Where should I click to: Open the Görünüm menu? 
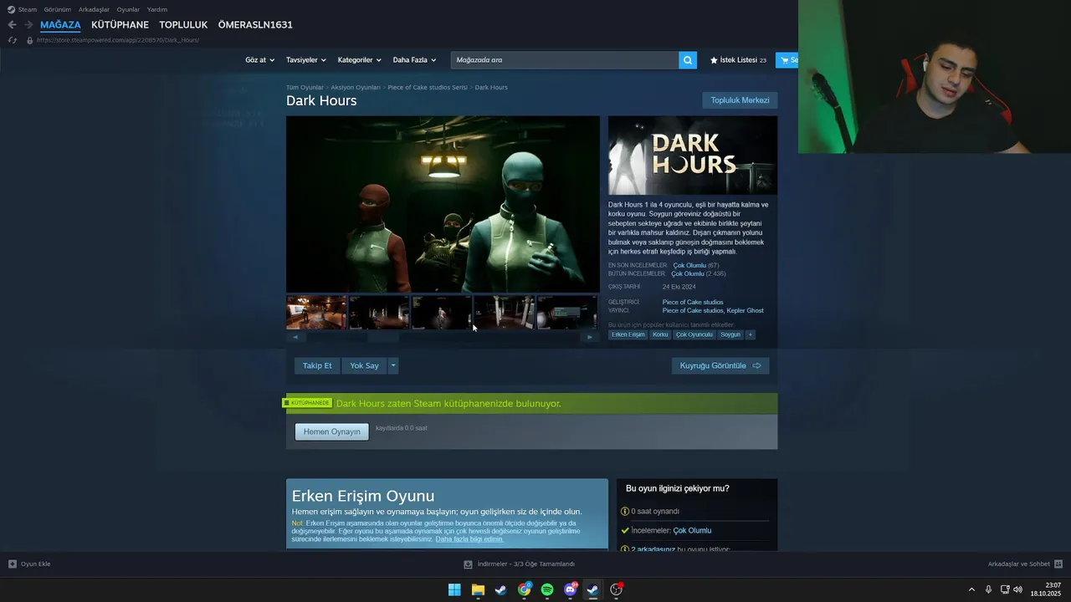tap(57, 9)
